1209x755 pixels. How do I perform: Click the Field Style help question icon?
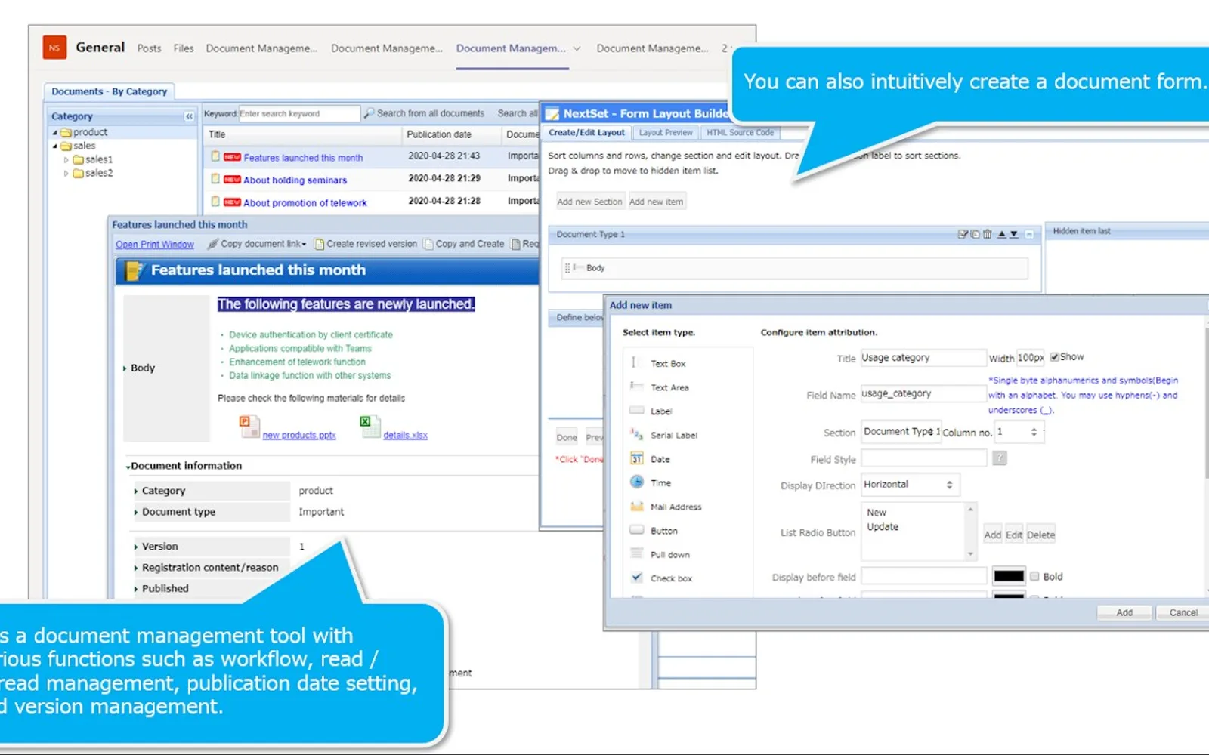999,458
